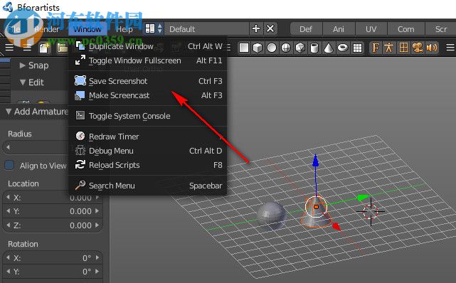Viewport: 456px width, 283px height.
Task: Add a lattice object icon
Action: 403,48
